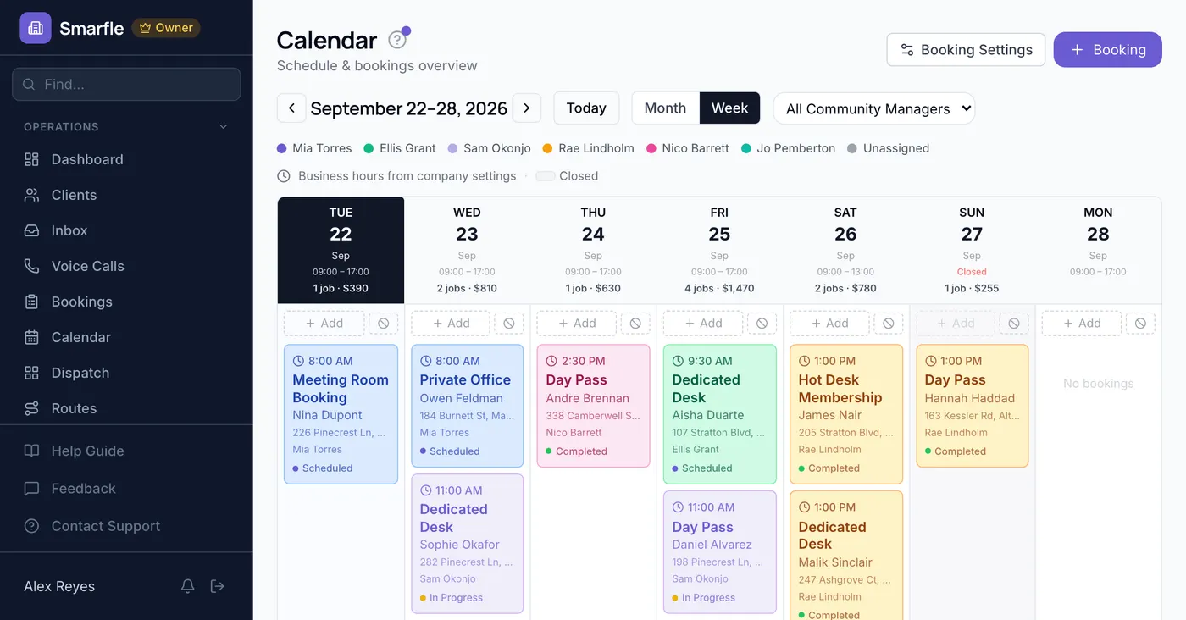Click the block-day icon in Wednesday column
Screen dimensions: 1186x620
click(509, 324)
